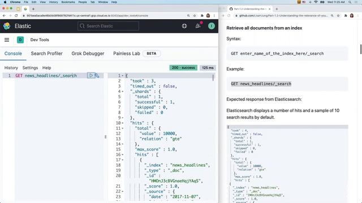Click the "value" : 10000 response line
The width and height of the screenshot is (362, 203).
point(158,134)
